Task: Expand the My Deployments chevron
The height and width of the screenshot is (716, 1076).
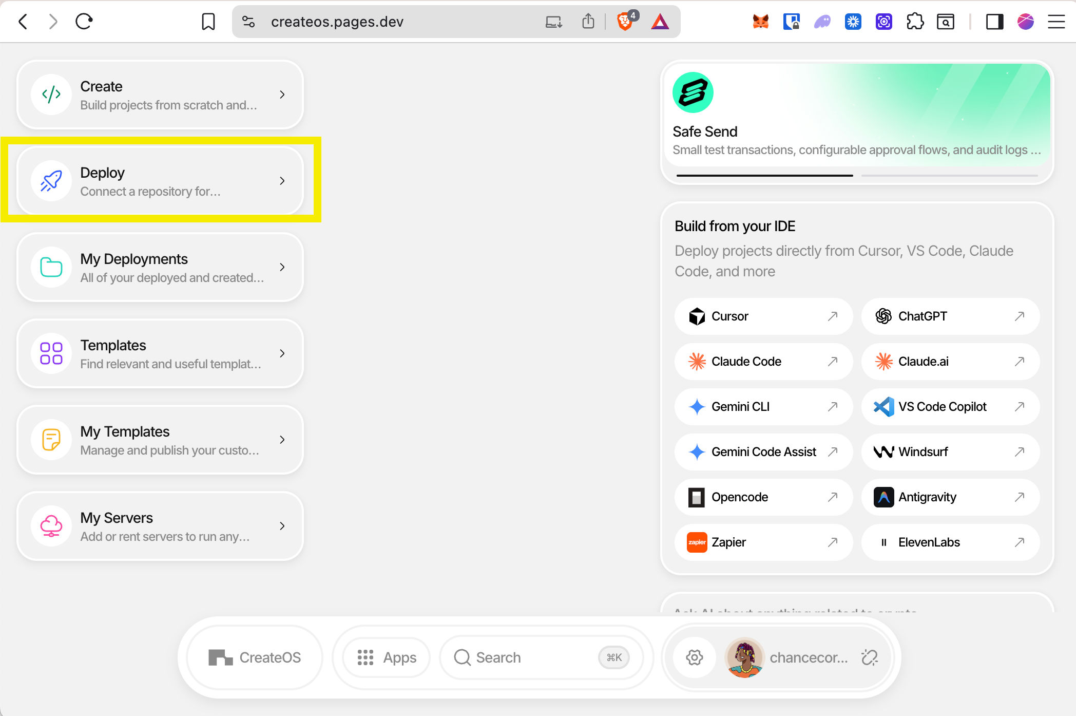Action: [x=282, y=267]
